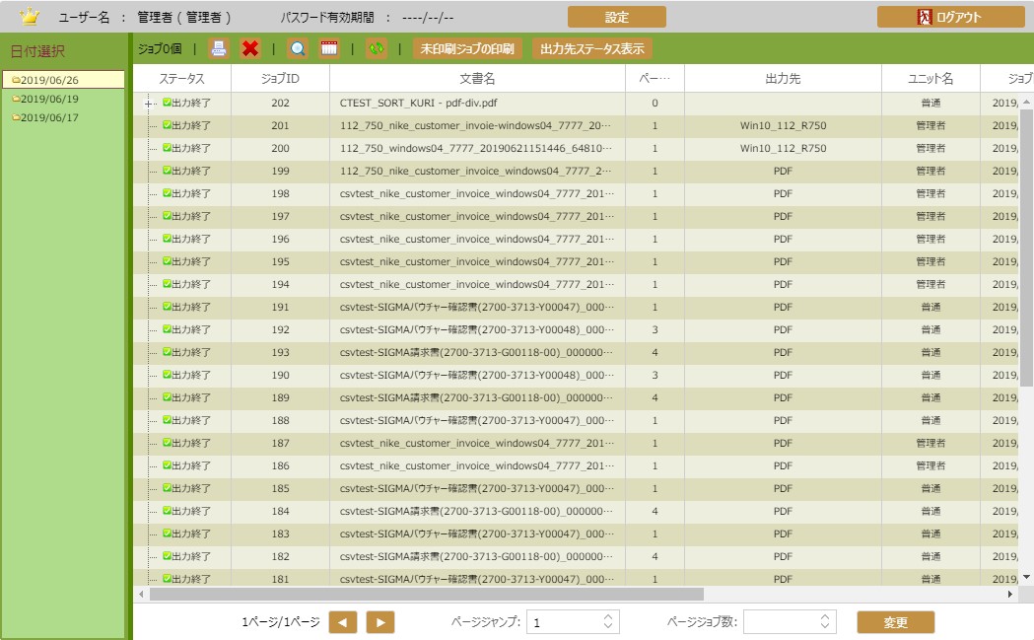Screen dimensions: 1034x640
Task: Go to previous page with left arrow
Action: tap(343, 622)
